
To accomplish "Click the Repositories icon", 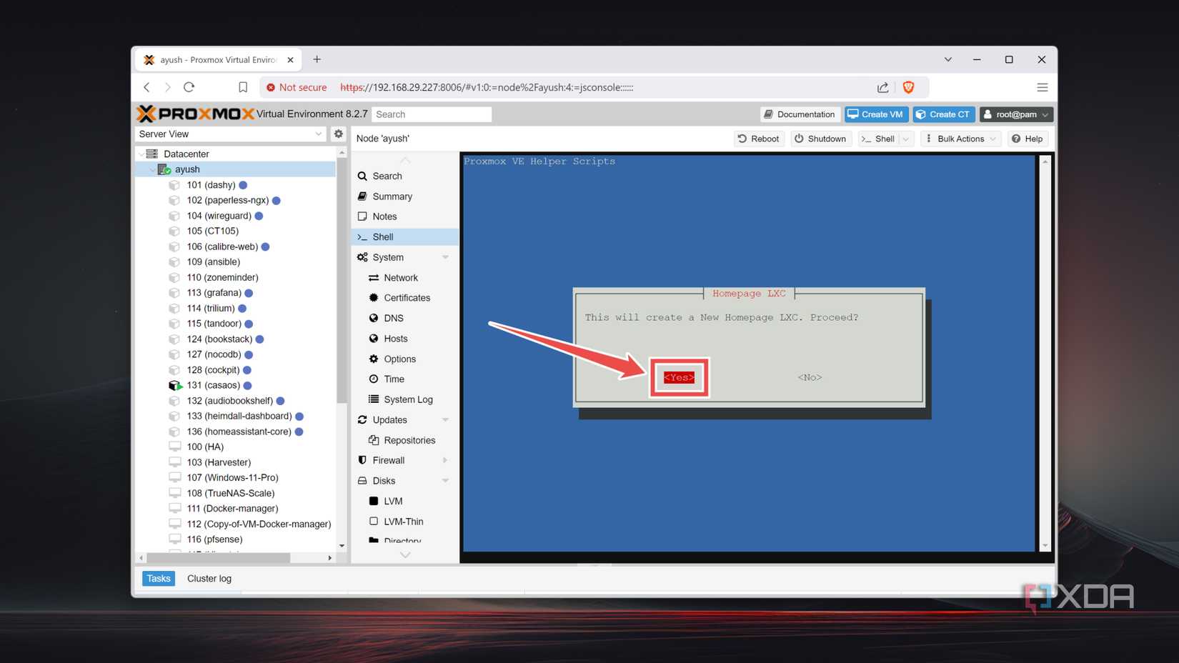I will point(373,440).
